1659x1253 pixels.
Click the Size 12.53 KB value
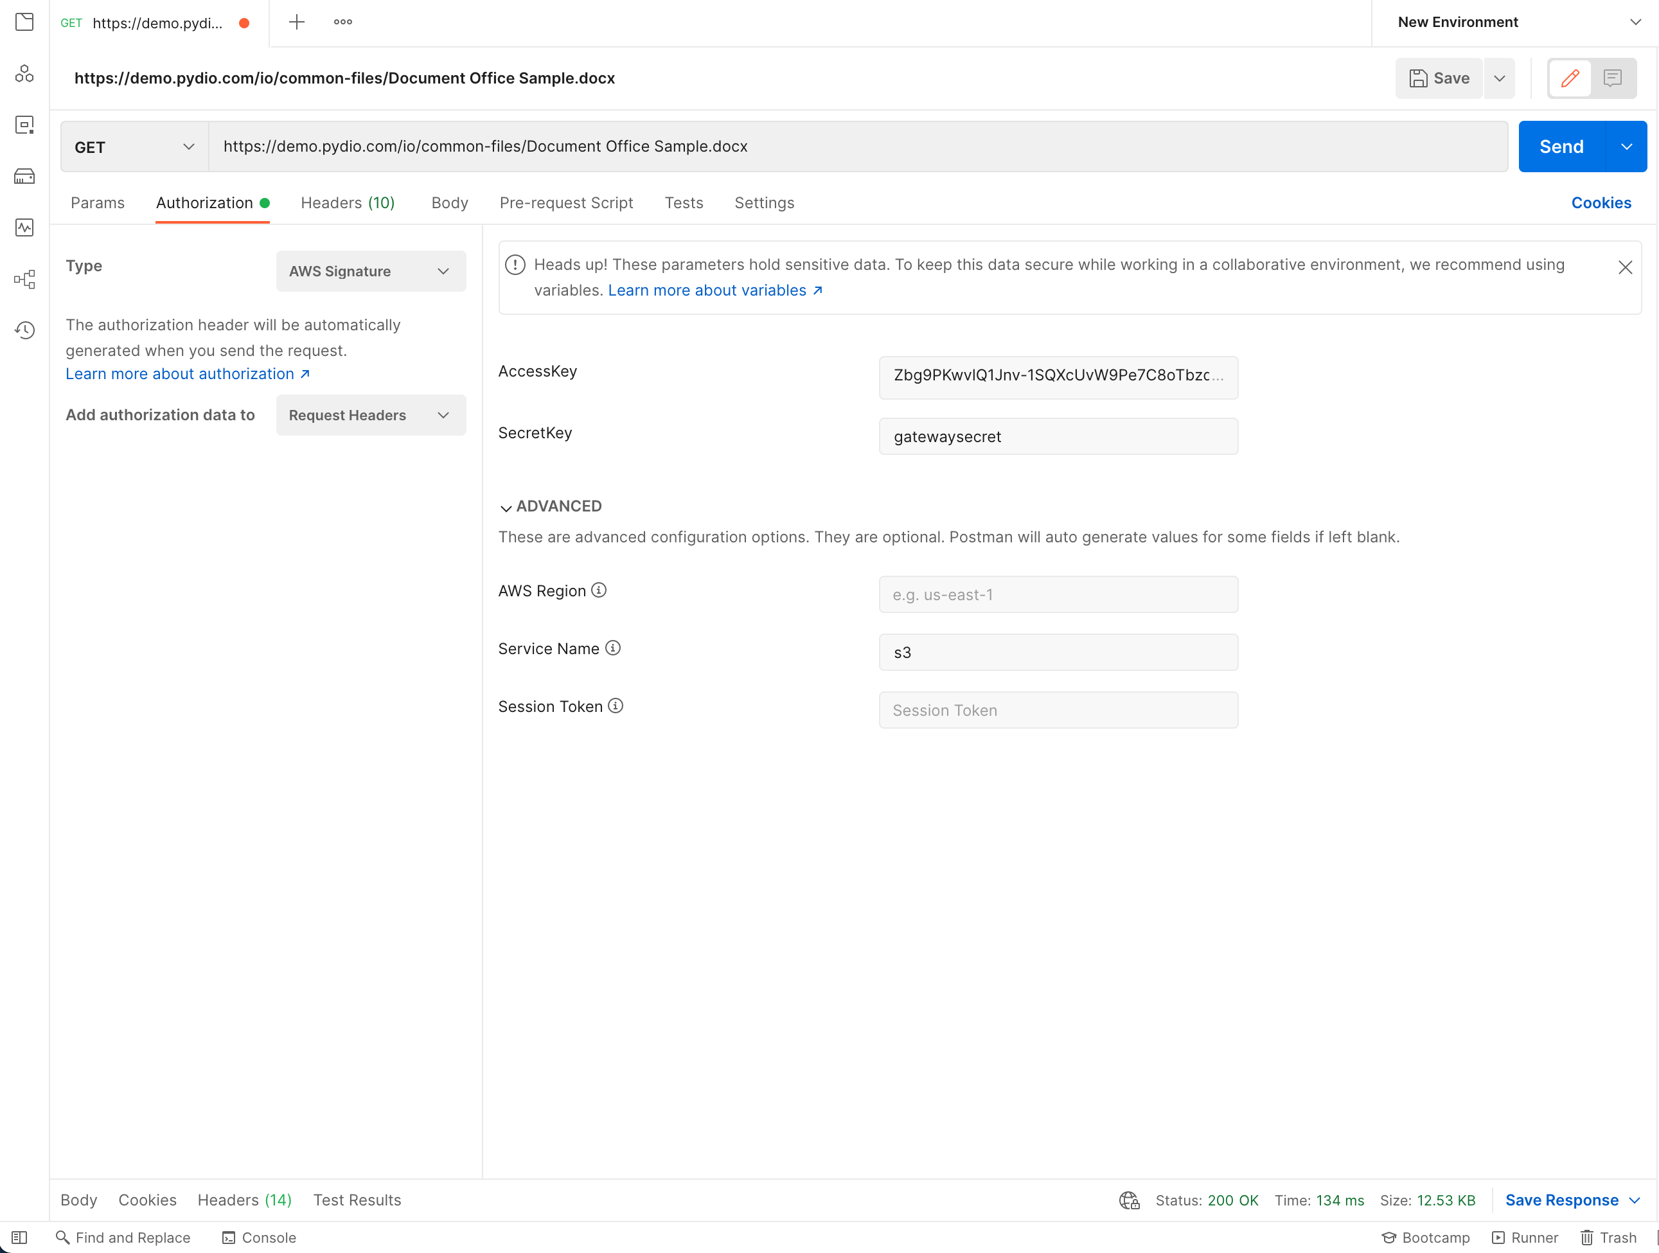(1445, 1200)
